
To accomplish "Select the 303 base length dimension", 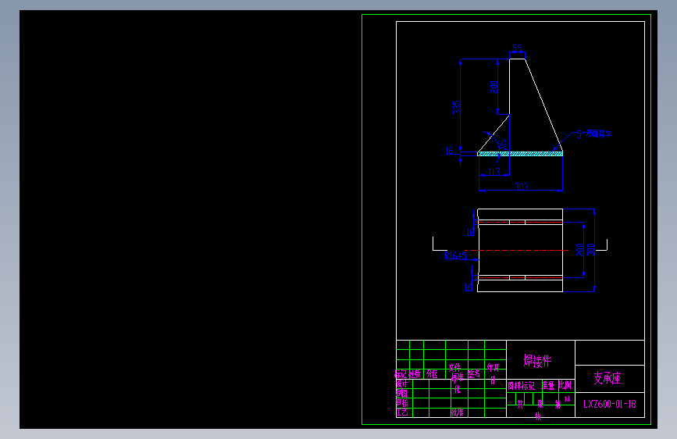I will 522,187.
